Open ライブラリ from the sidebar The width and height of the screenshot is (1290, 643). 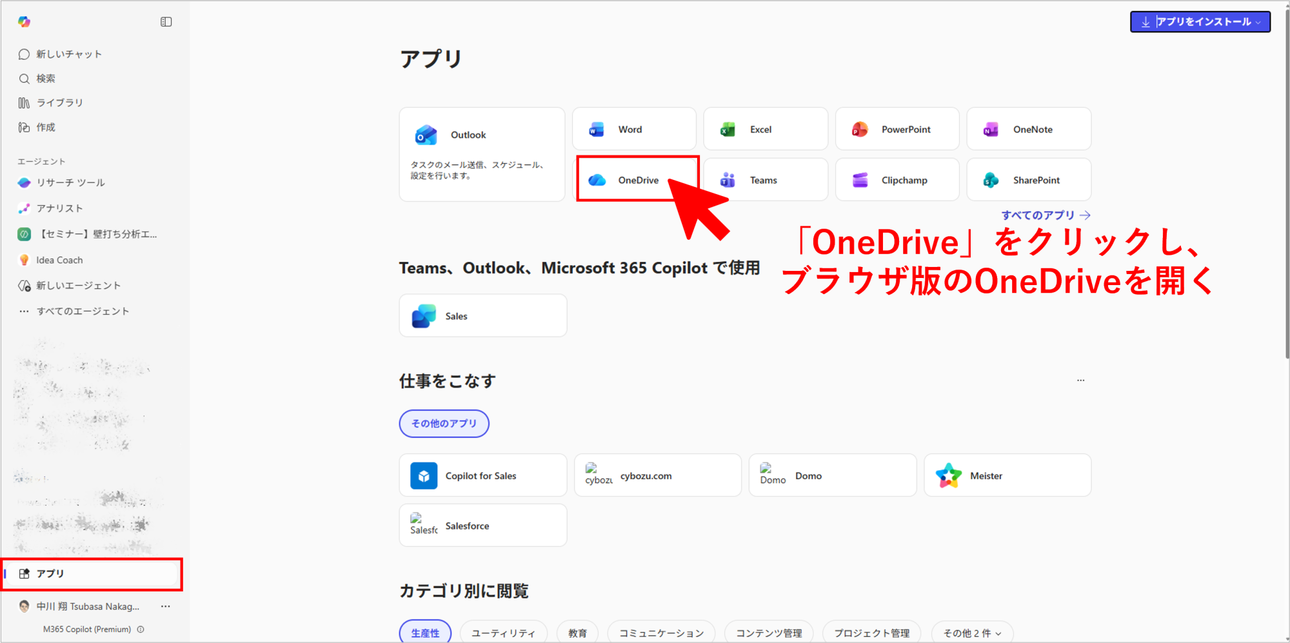(59, 103)
